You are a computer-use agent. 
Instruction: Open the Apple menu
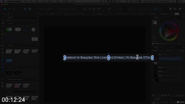(x=3, y=1)
